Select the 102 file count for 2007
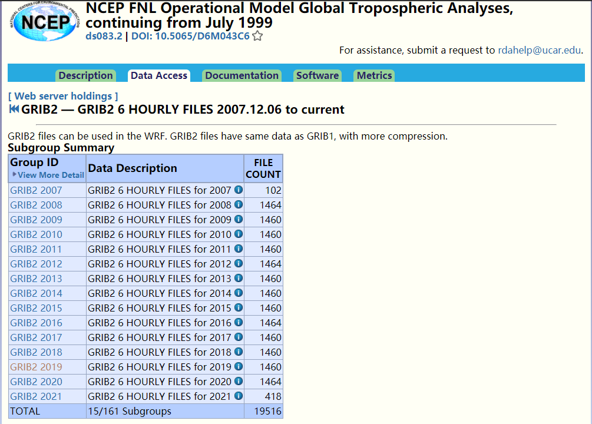The width and height of the screenshot is (592, 424). 273,190
